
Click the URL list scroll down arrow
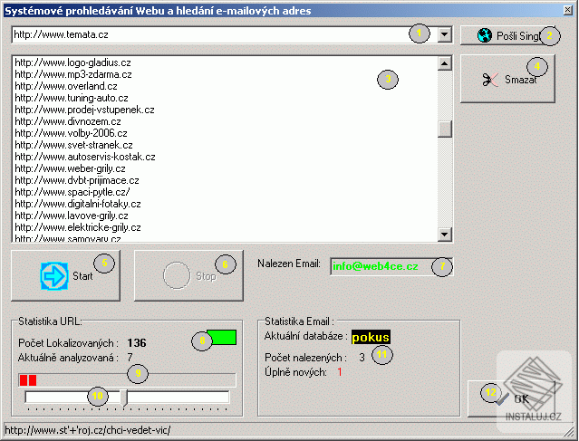click(x=445, y=234)
